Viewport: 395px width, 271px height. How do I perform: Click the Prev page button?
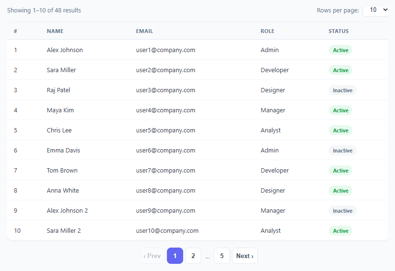click(152, 256)
